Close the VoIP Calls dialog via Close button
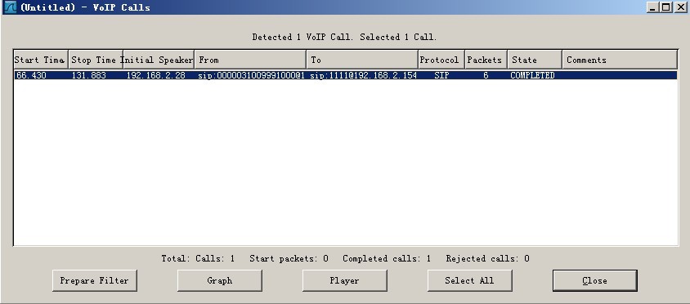The height and width of the screenshot is (304, 690). pyautogui.click(x=595, y=280)
